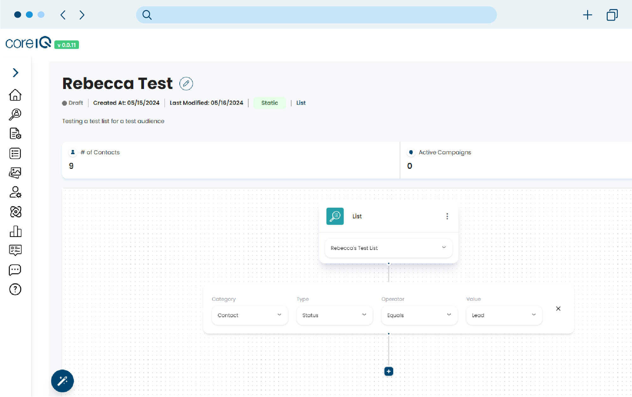Open the List node three-dot menu

[x=447, y=216]
